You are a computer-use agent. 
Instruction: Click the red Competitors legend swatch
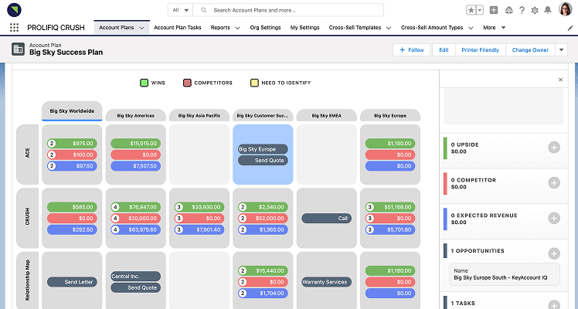pos(187,83)
